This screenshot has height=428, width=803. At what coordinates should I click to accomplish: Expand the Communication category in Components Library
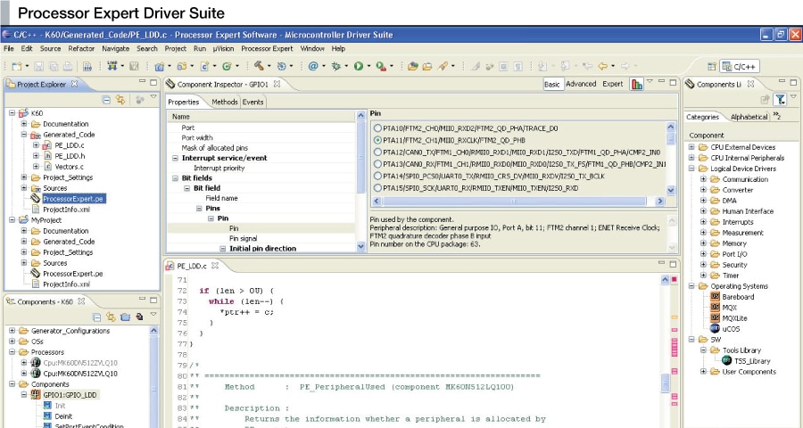tap(703, 179)
